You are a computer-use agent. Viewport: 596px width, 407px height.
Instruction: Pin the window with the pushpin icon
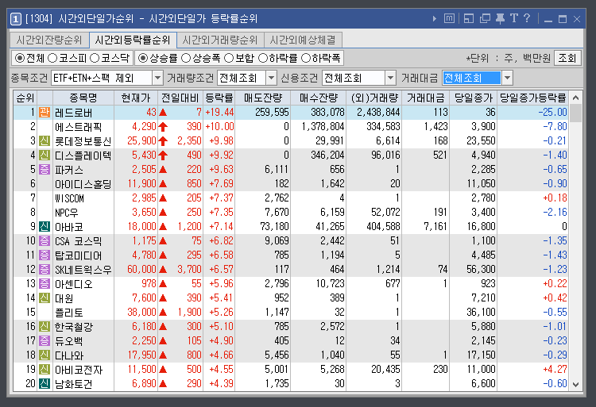coord(500,18)
